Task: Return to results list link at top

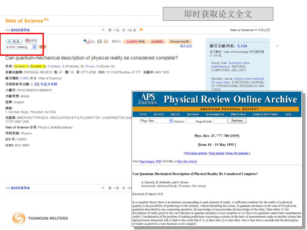Action: tap(18, 30)
